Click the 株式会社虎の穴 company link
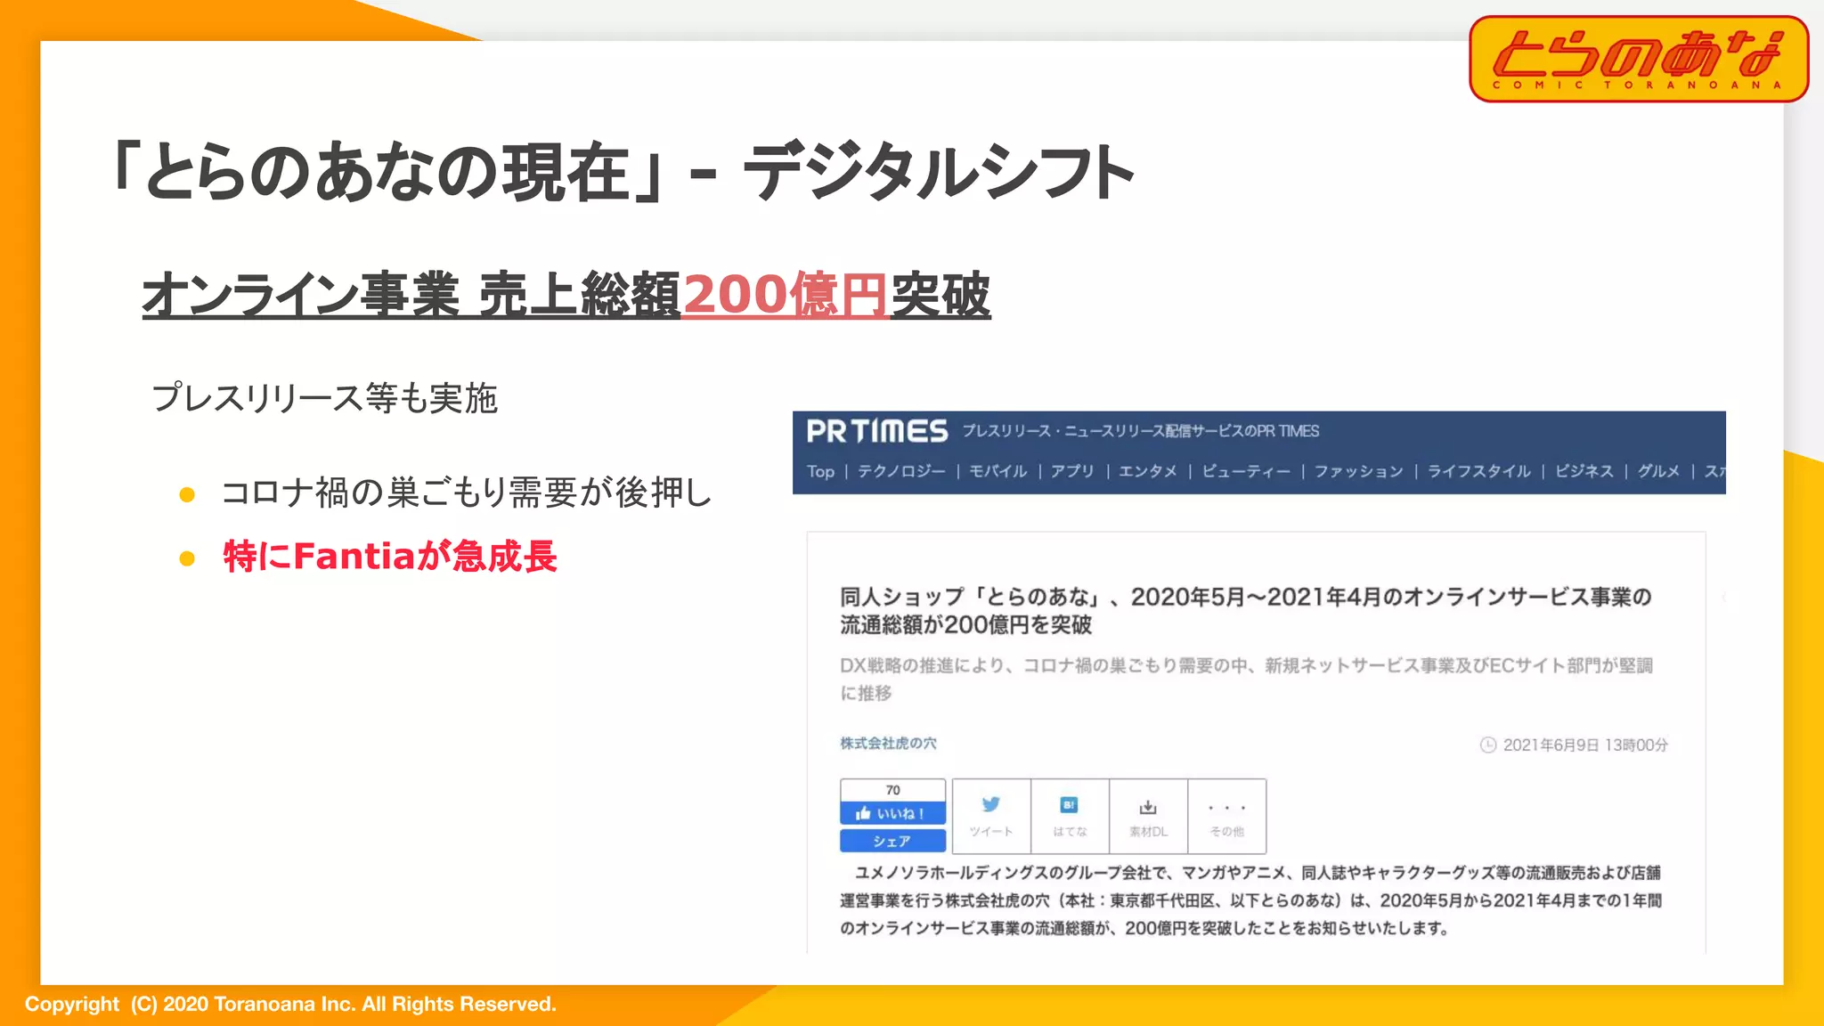 coord(888,743)
